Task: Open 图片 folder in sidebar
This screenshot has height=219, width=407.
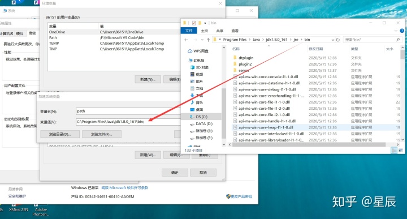Action: tap(197, 81)
